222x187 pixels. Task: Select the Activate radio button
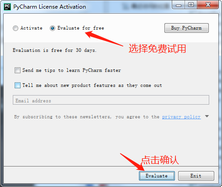[x=16, y=28]
